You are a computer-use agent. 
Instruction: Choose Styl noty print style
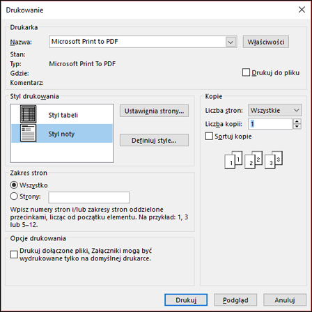(62, 133)
